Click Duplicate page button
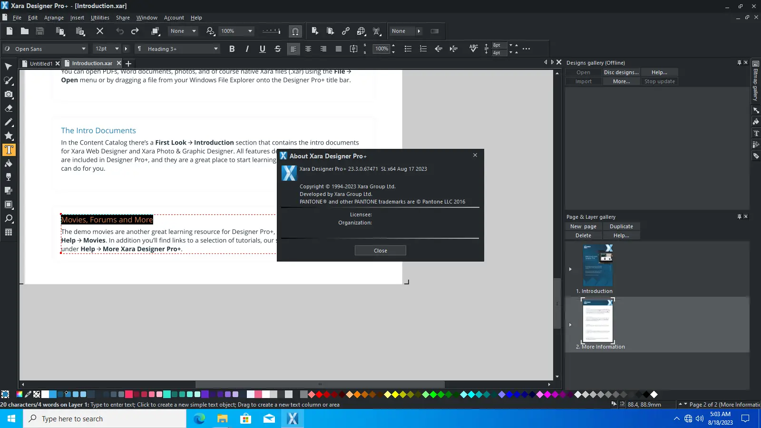 (621, 226)
